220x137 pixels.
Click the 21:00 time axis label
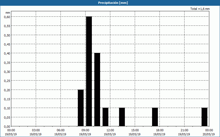184,130
